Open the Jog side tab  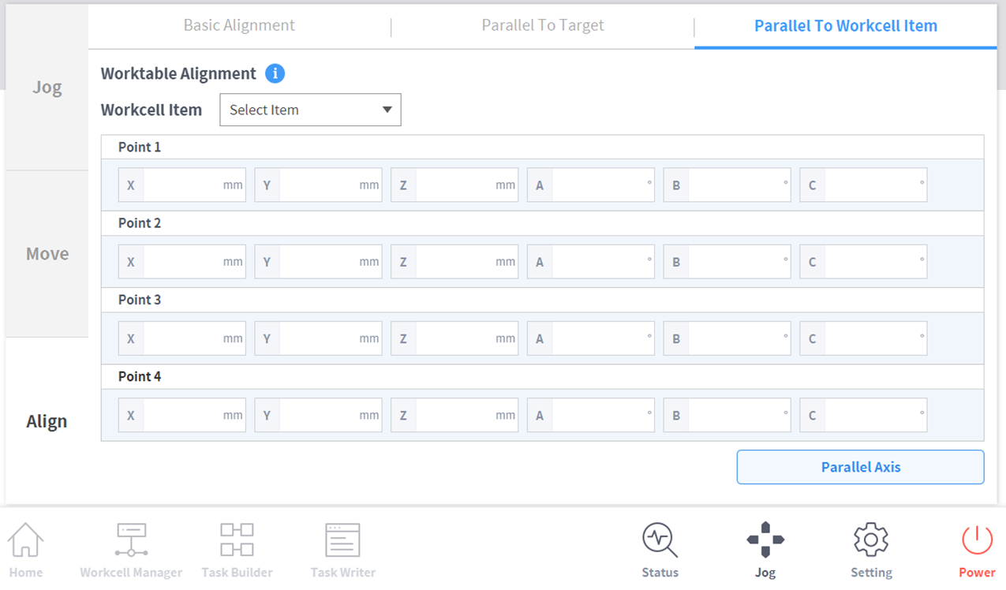(x=47, y=87)
